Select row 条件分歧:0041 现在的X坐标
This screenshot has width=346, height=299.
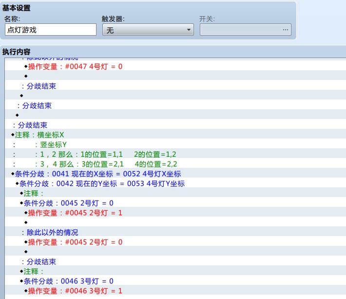click(x=175, y=174)
